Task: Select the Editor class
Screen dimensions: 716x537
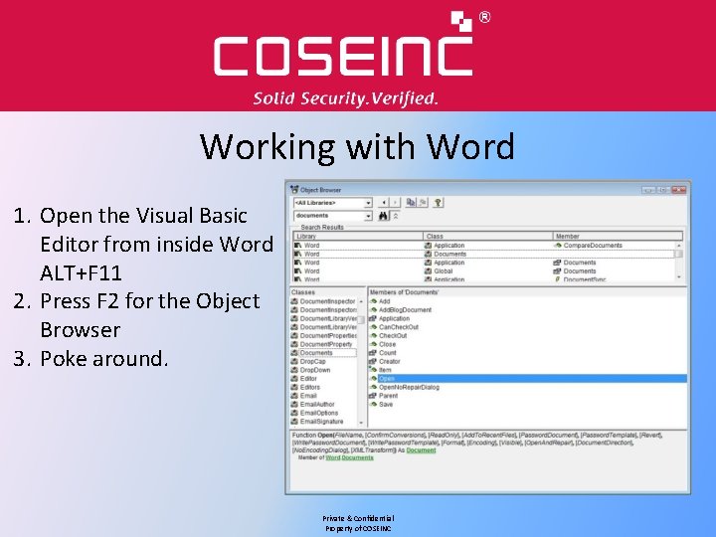Action: coord(308,379)
